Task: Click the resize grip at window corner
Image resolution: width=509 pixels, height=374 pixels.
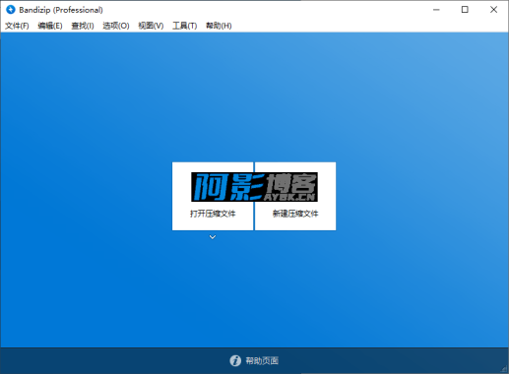Action: (x=504, y=369)
